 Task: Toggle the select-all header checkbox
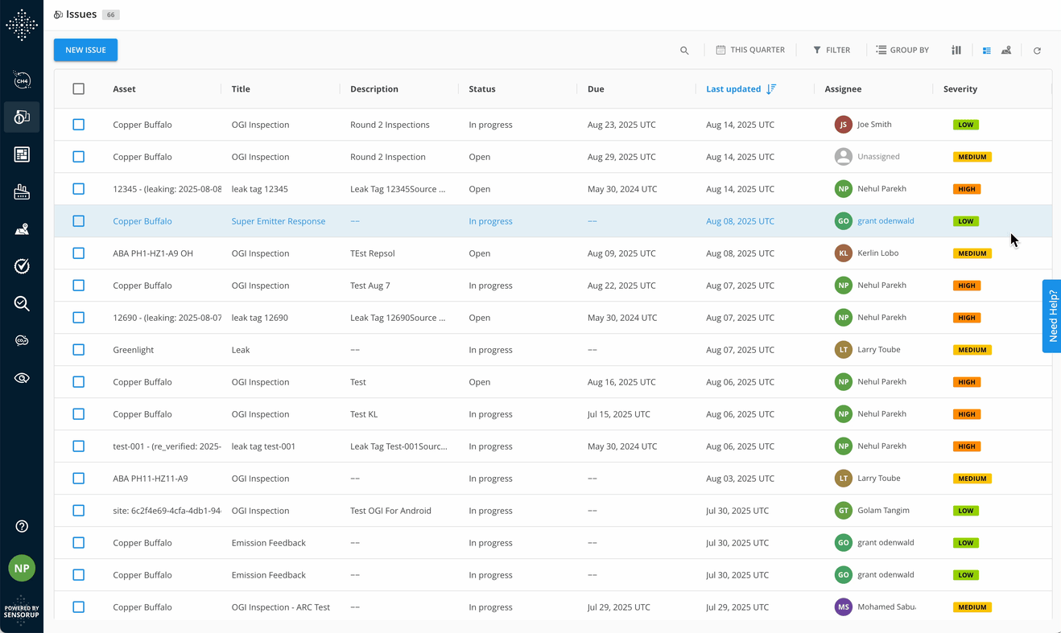(78, 88)
